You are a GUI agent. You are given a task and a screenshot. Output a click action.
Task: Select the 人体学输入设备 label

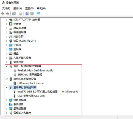coord(22,58)
